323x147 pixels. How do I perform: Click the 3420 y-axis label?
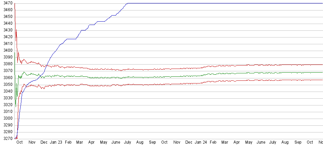click(7, 37)
